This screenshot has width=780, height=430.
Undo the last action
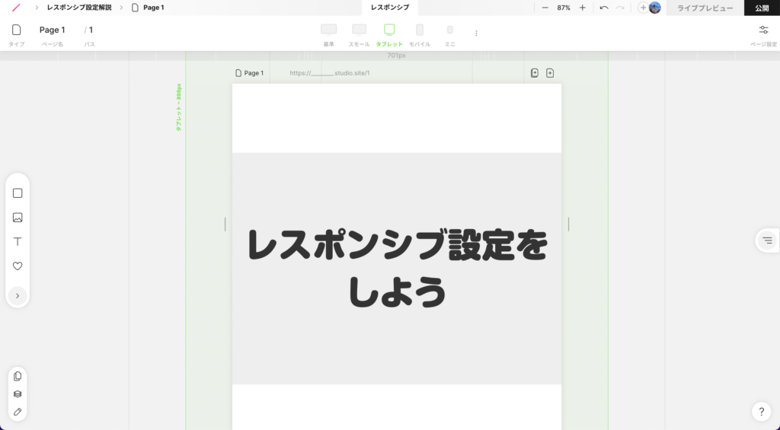click(x=604, y=8)
